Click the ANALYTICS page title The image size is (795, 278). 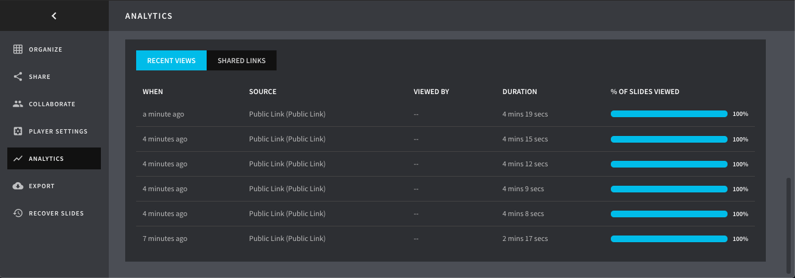tap(149, 16)
